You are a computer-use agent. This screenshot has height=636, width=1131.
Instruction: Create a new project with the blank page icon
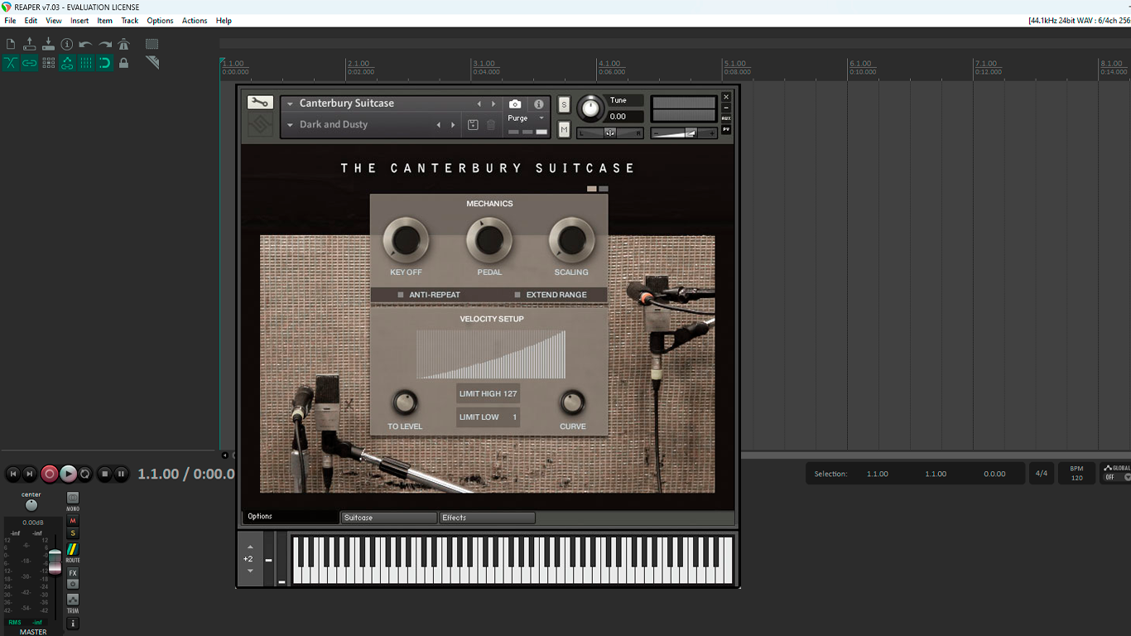coord(11,44)
